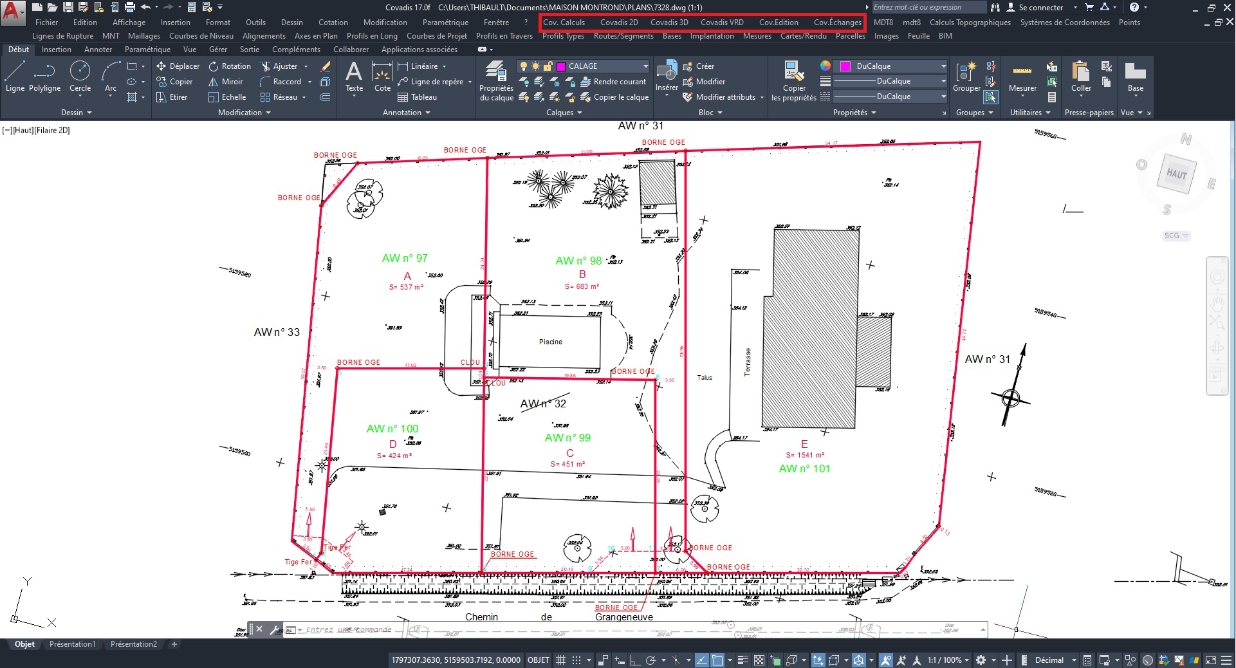
Task: Click the Autodesk App Store cart icon
Action: point(1089,7)
